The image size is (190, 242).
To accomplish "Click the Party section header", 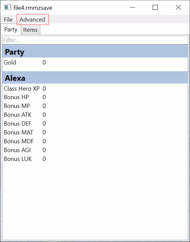I will click(95, 51).
